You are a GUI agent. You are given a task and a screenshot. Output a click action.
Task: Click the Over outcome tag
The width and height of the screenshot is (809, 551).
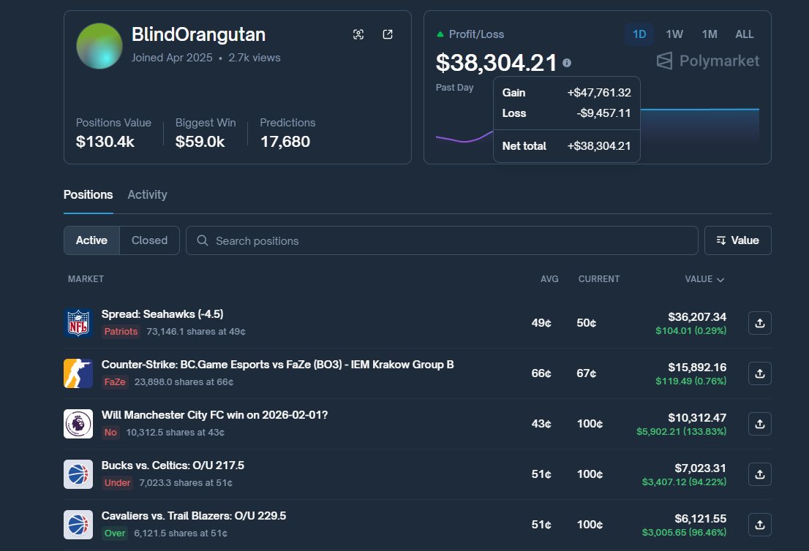(115, 533)
